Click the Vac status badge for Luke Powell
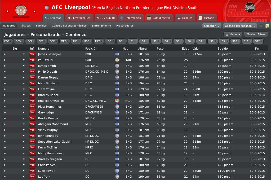Viewport: 271px width, 180px height. click(x=32, y=171)
